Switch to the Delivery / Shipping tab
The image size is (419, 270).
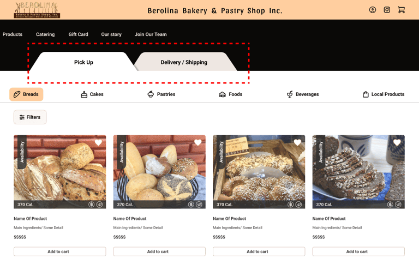point(185,62)
